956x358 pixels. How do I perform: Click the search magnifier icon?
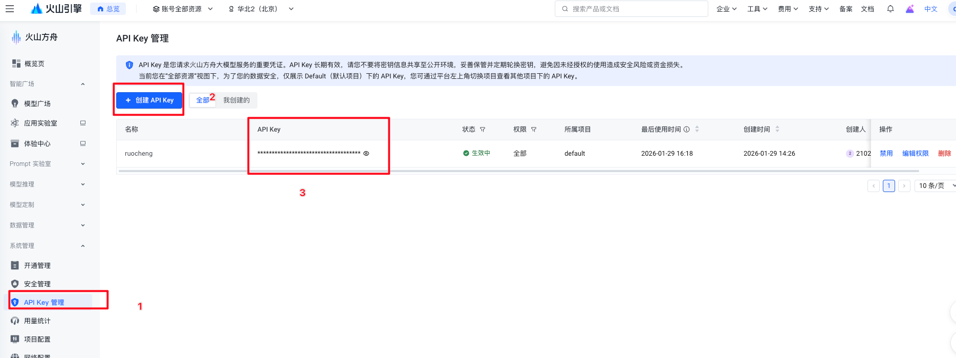click(x=565, y=9)
